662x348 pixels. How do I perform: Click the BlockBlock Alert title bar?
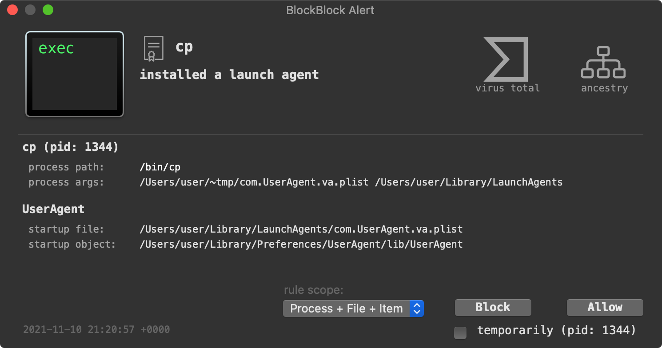(331, 10)
